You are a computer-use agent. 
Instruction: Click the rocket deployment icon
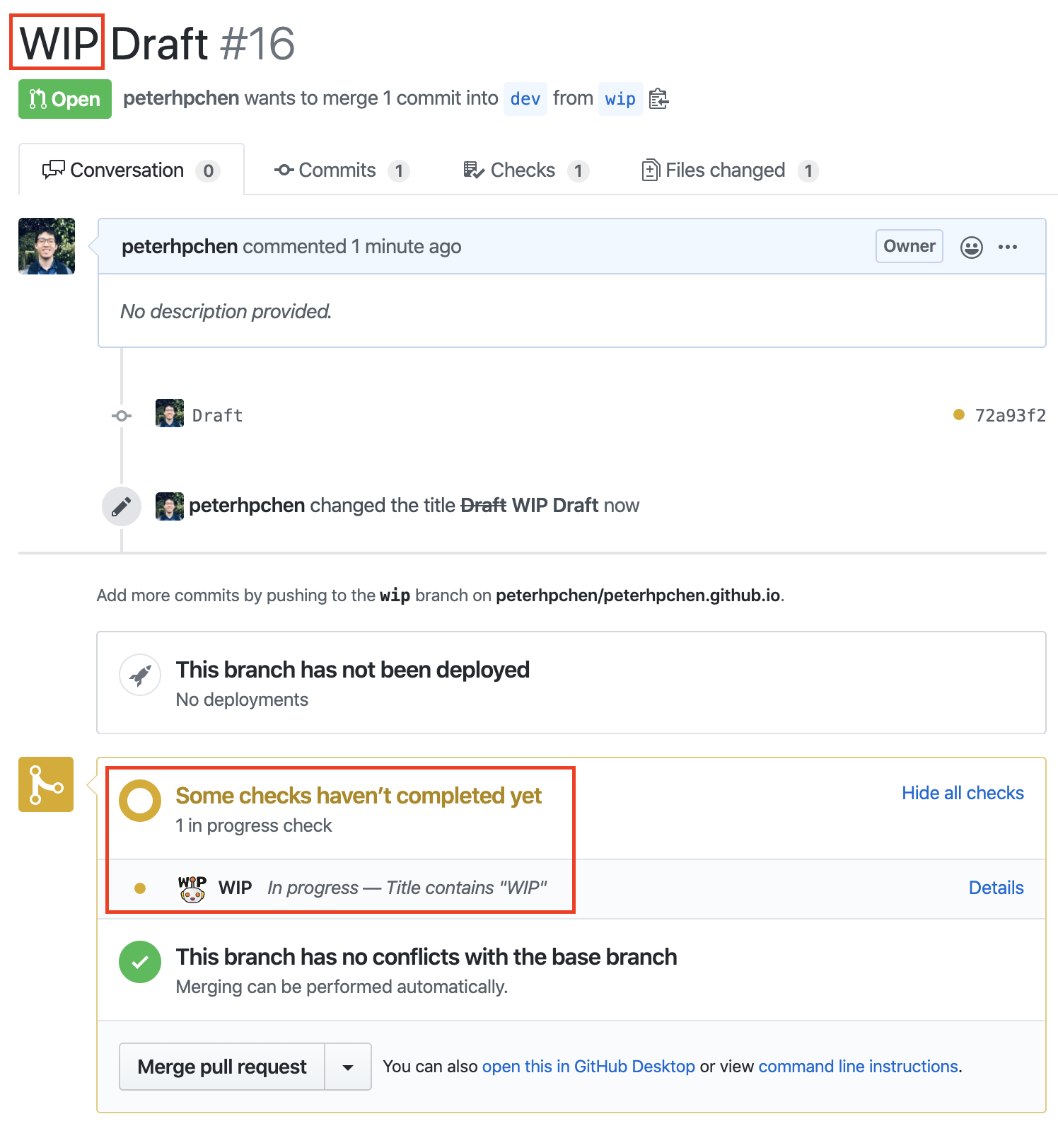click(140, 675)
